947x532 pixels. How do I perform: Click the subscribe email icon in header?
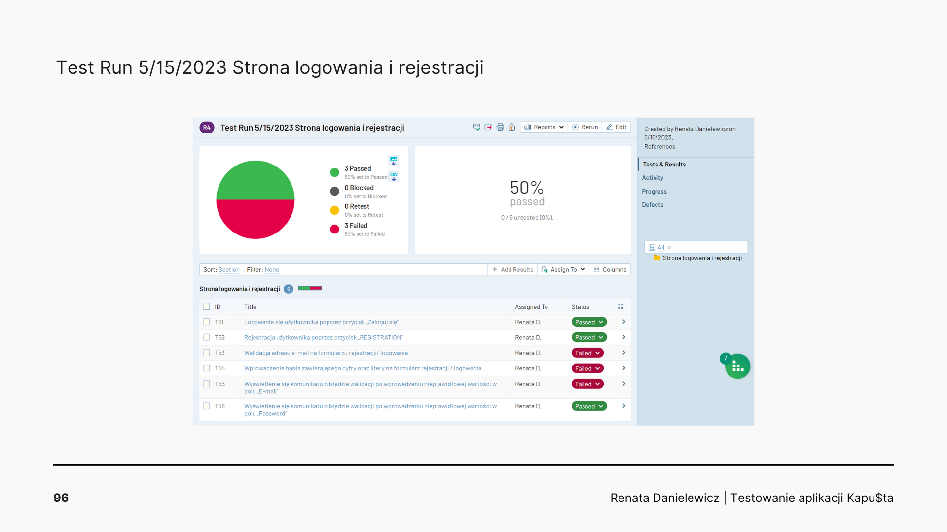tap(476, 127)
